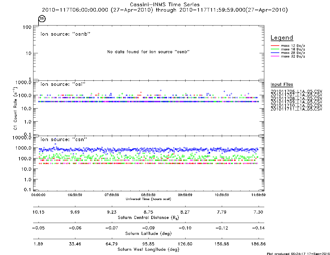
Task: Click the 11:59:59 time axis label
Action: [x=258, y=195]
